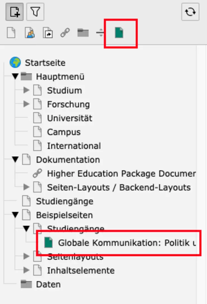The width and height of the screenshot is (207, 304).
Task: Select the Globale Kommunikation page
Action: 126,243
